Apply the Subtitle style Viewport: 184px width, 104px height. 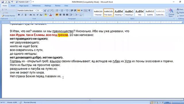150,12
